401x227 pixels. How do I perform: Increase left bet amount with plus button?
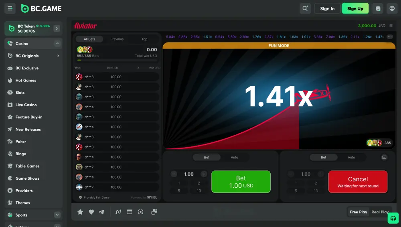[x=204, y=174]
